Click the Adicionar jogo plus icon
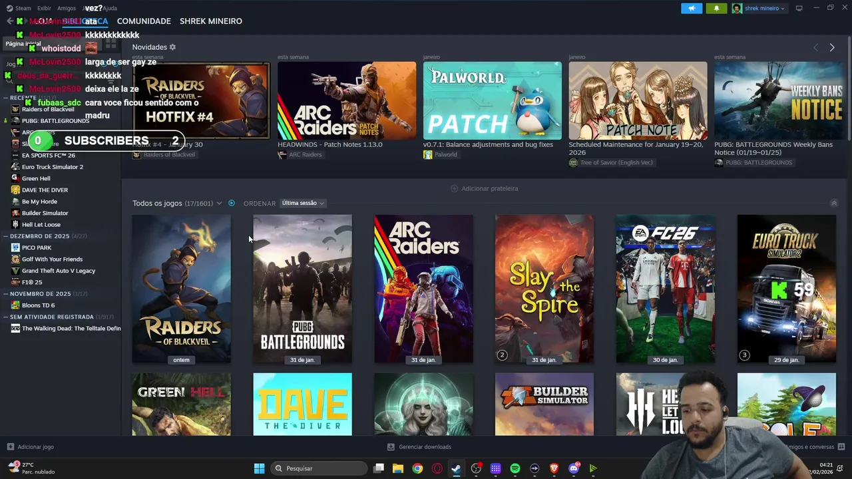This screenshot has width=852, height=479. pos(10,447)
